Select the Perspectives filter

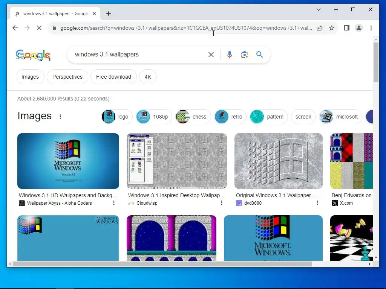(x=67, y=77)
